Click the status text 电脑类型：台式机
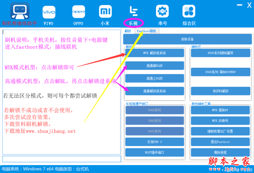This screenshot has height=173, width=254. [x=72, y=169]
